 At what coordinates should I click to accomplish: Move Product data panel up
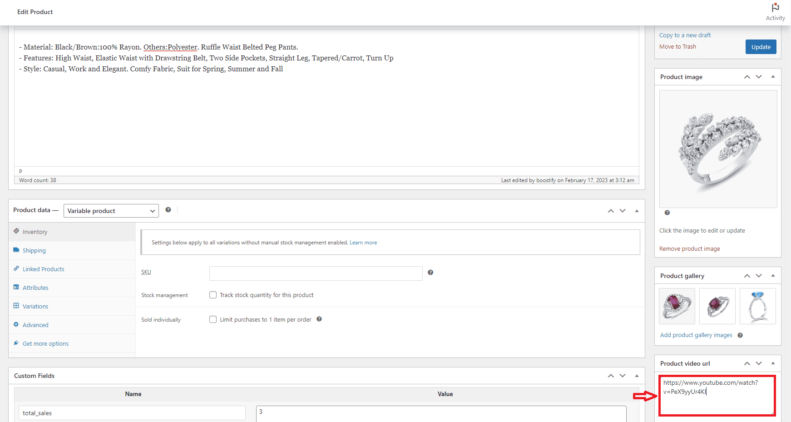pyautogui.click(x=611, y=211)
